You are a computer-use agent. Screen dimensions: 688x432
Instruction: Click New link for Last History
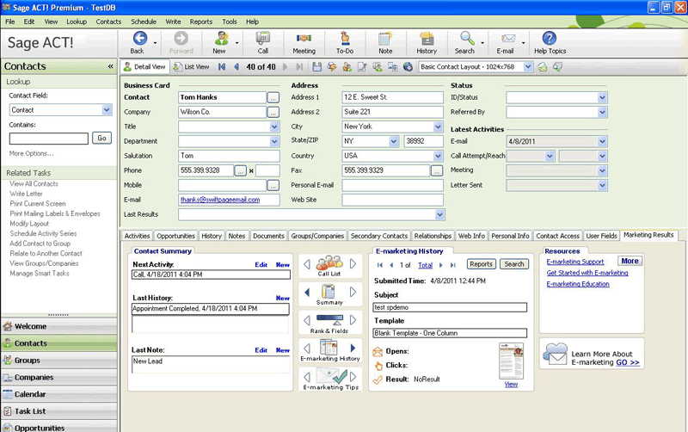[283, 298]
